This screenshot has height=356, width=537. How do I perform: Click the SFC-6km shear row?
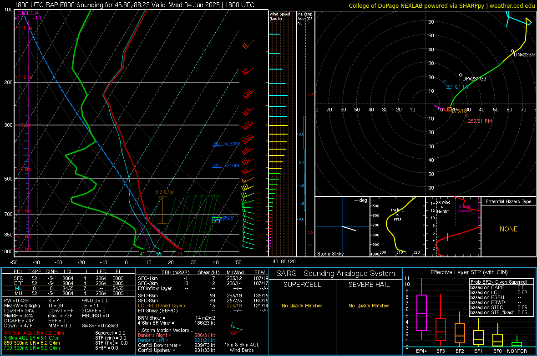pos(203,296)
